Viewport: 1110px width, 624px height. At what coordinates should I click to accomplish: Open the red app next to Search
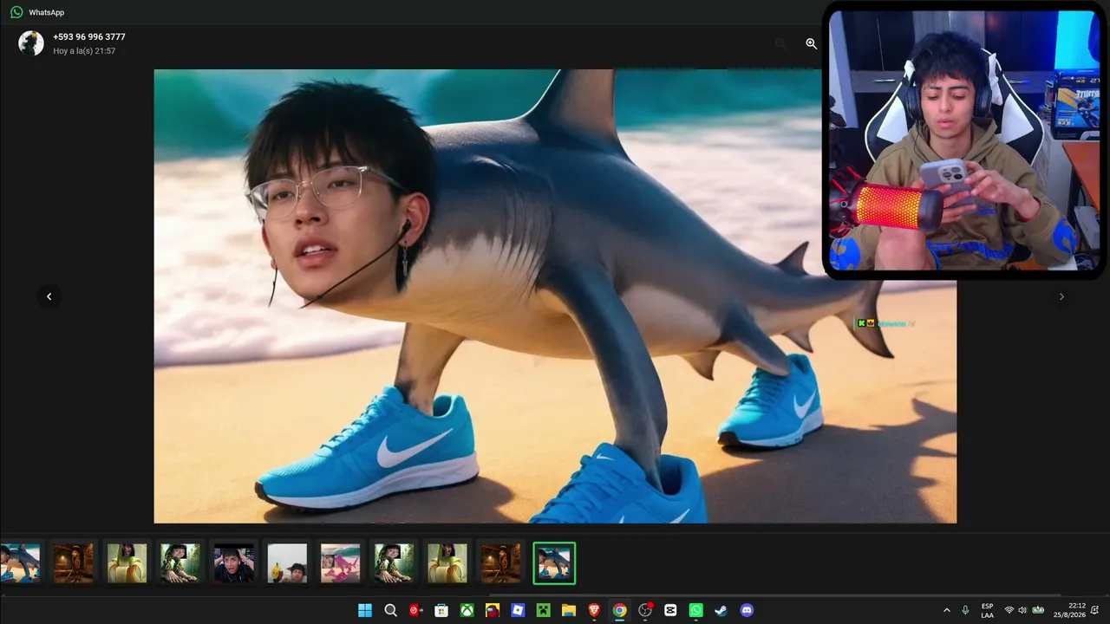coord(416,610)
